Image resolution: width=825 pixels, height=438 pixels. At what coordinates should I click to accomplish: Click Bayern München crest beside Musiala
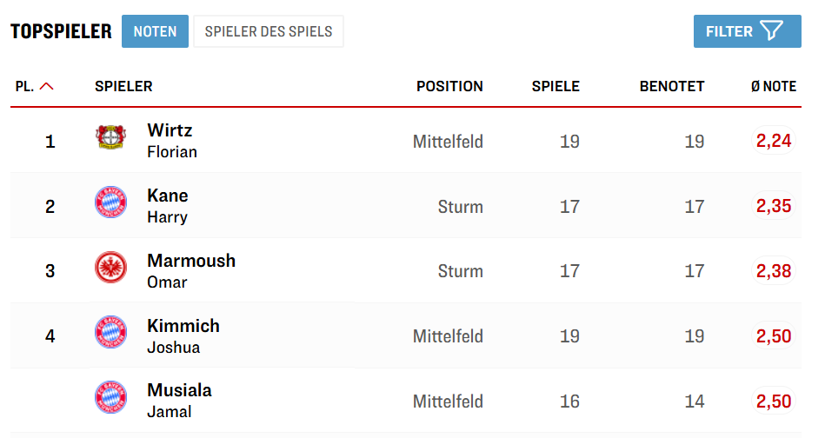click(110, 398)
